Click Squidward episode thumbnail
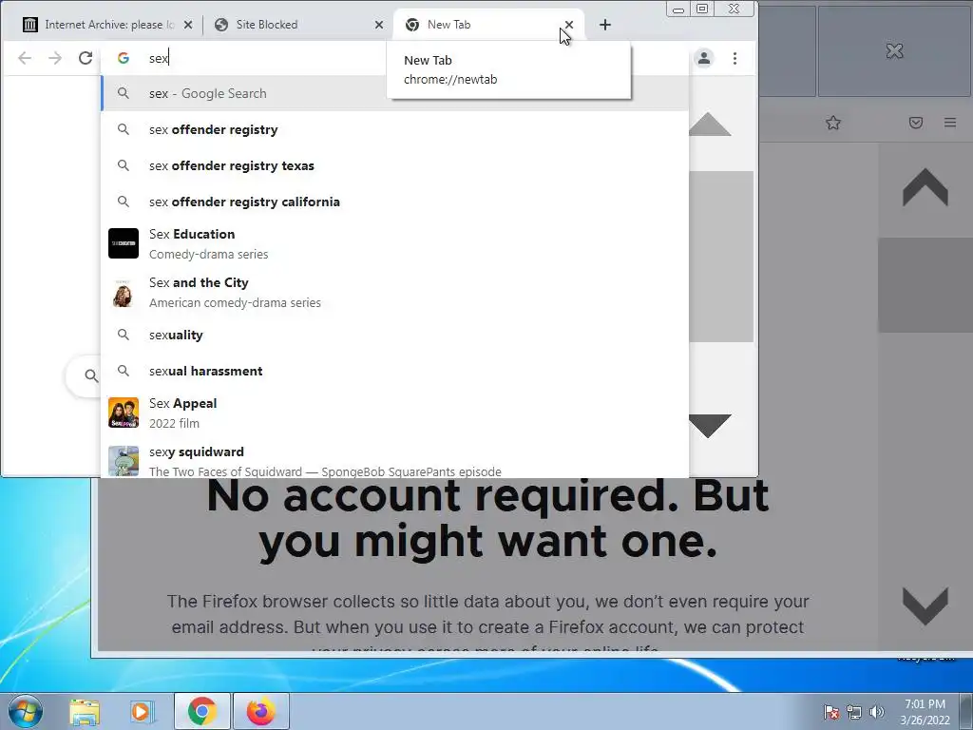Screen dimensions: 973x730 click(x=124, y=461)
